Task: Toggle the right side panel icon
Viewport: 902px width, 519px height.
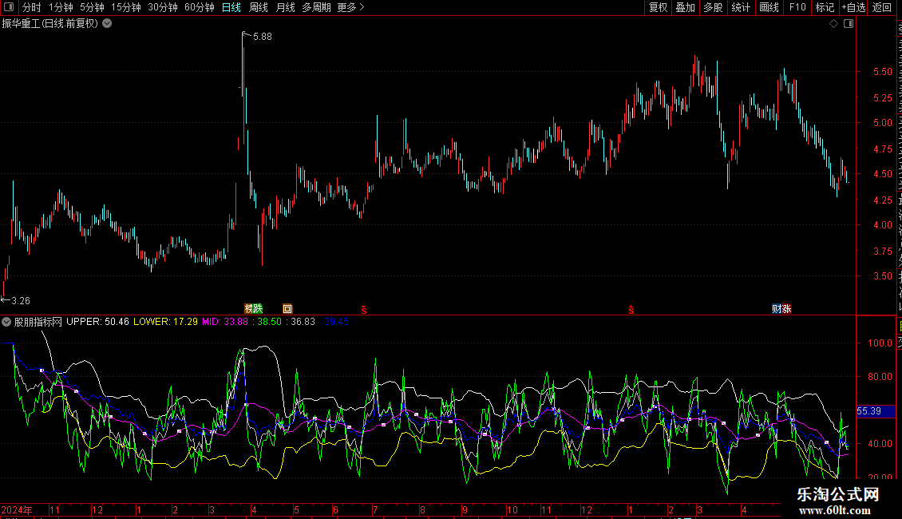Action: tap(849, 24)
